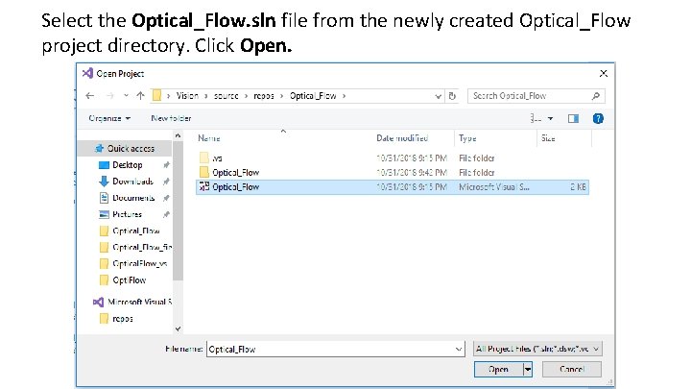Expand the Open button dropdown arrow

point(528,369)
